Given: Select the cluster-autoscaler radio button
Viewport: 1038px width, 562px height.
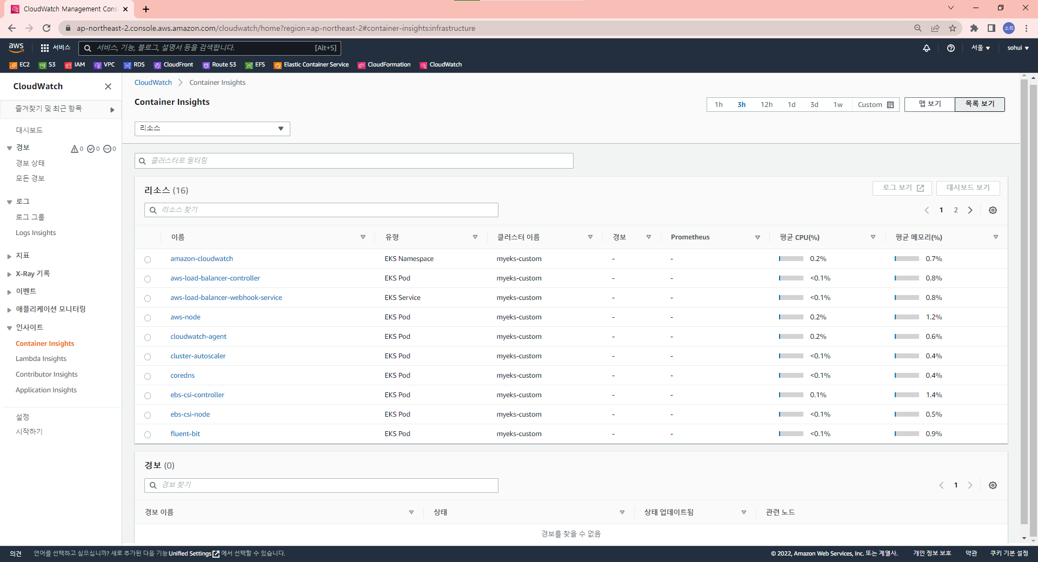Looking at the screenshot, I should (148, 357).
